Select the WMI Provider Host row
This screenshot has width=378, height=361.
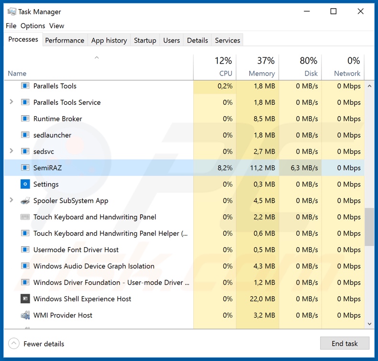click(184, 315)
